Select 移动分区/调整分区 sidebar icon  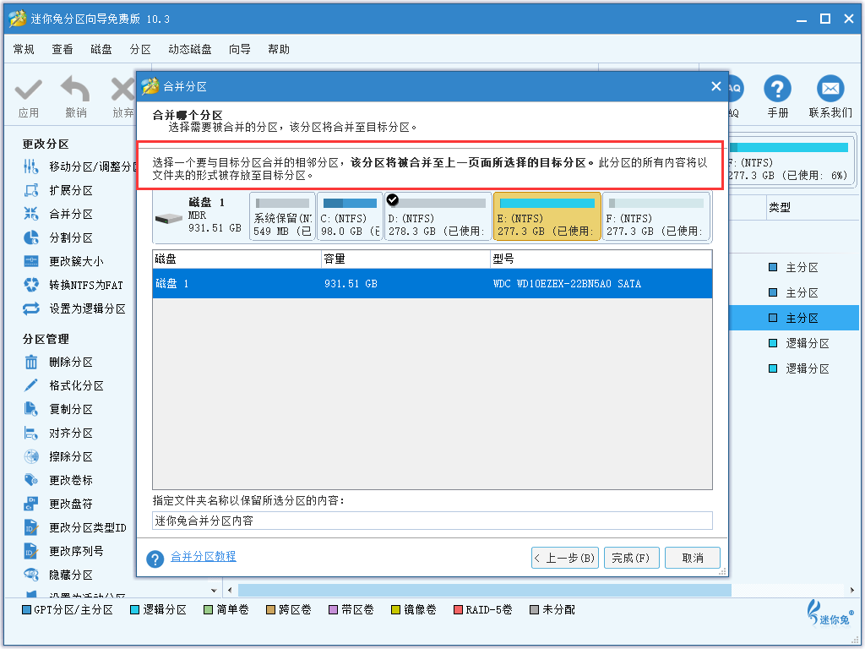pos(31,166)
